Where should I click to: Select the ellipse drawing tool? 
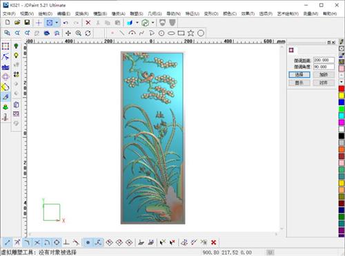[171, 33]
